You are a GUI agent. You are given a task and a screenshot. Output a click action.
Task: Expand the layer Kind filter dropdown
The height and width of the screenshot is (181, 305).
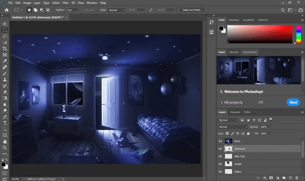coord(228,120)
